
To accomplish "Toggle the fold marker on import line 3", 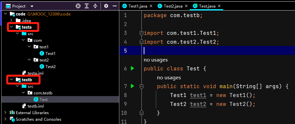I will click(x=141, y=34).
